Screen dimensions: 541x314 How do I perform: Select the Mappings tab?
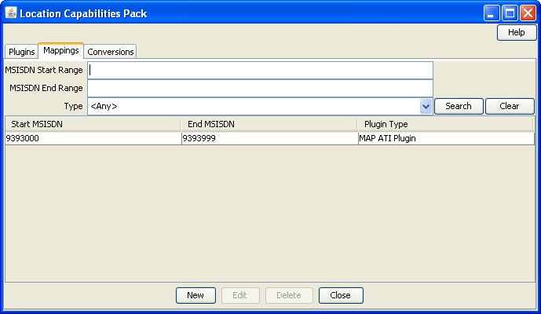coord(61,51)
